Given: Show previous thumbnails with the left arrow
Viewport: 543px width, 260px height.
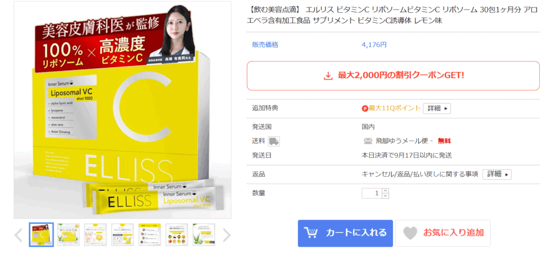Looking at the screenshot, I should click(18, 236).
